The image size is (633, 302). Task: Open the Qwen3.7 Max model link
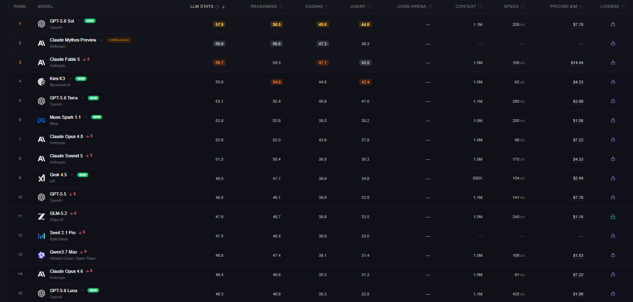(x=64, y=252)
